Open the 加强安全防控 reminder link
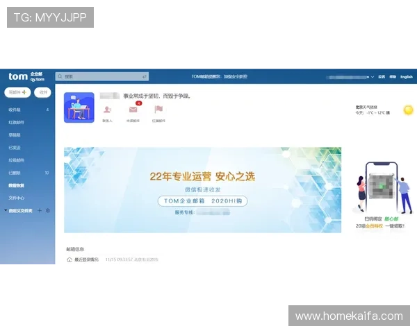417x333 pixels. pos(236,76)
